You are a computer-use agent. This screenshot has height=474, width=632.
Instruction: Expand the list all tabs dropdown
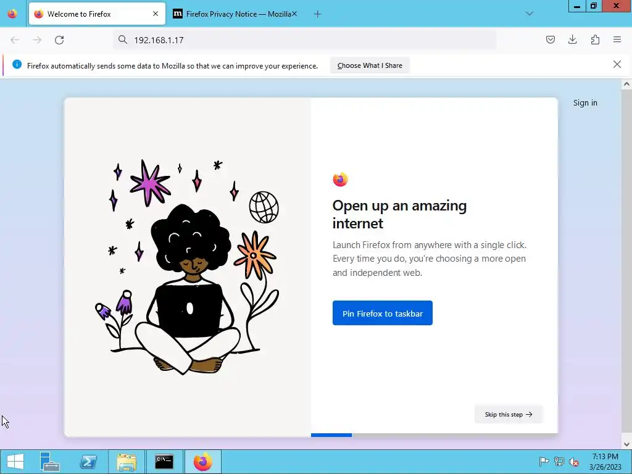pyautogui.click(x=529, y=14)
